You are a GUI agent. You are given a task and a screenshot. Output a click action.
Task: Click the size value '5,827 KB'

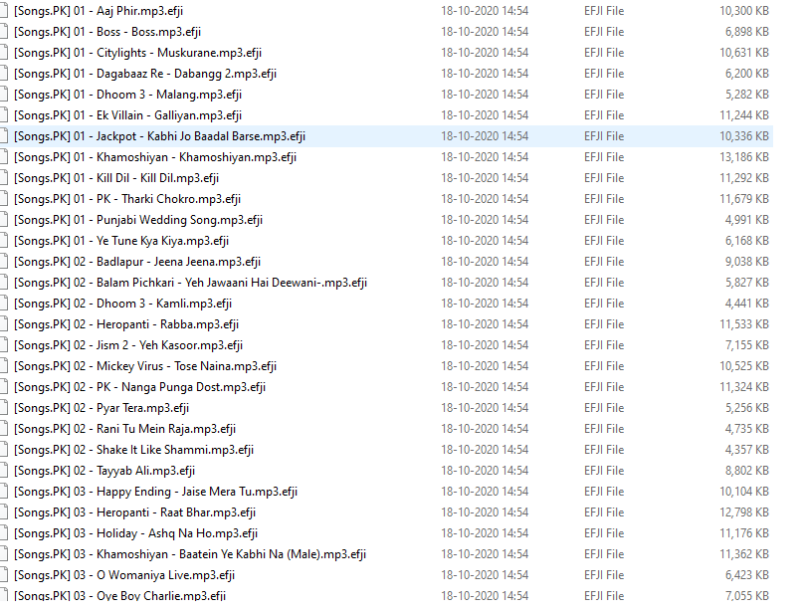(747, 283)
